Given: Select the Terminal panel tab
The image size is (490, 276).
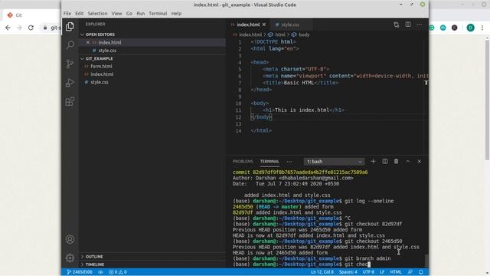Looking at the screenshot, I should pyautogui.click(x=269, y=162).
